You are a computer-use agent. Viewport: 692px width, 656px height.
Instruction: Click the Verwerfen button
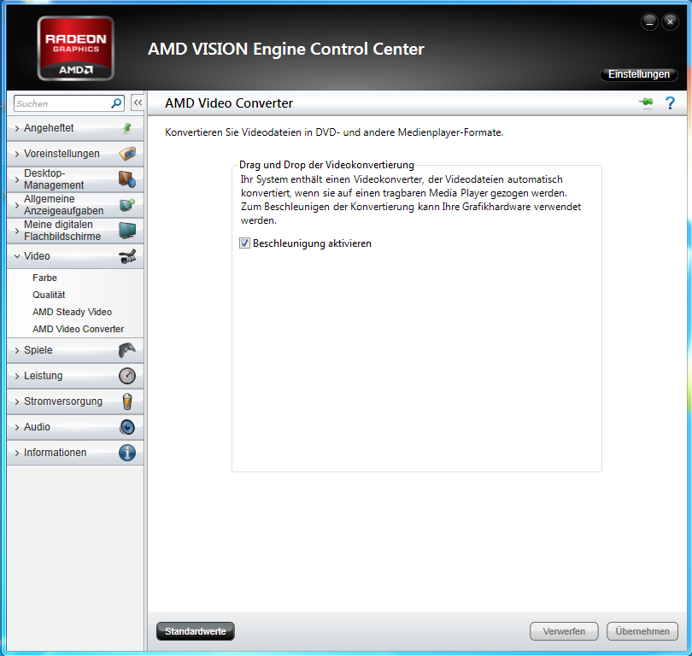(564, 631)
